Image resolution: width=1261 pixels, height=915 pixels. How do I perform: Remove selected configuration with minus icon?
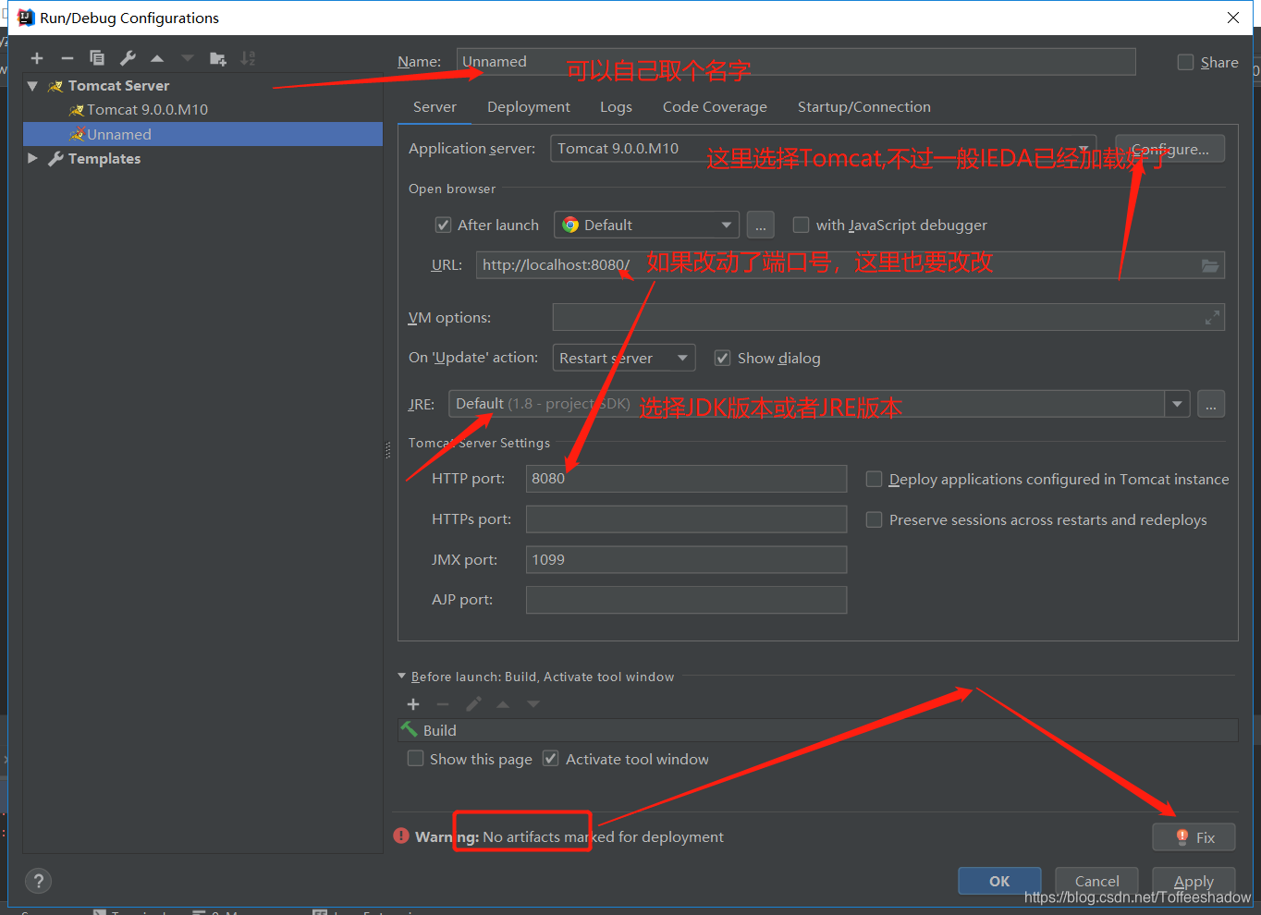click(67, 58)
